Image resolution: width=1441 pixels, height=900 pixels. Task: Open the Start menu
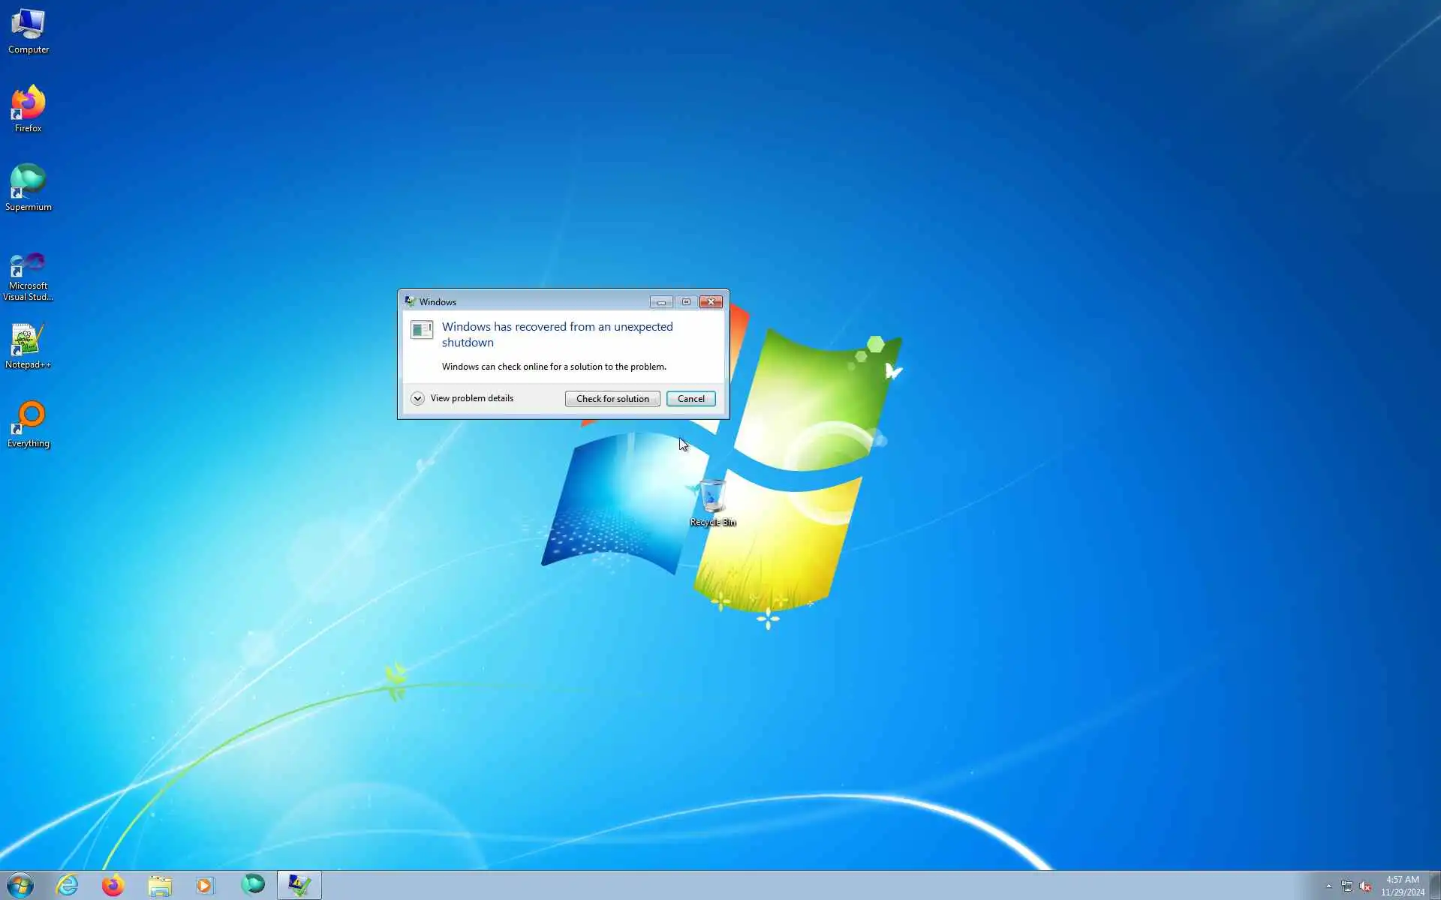(20, 885)
